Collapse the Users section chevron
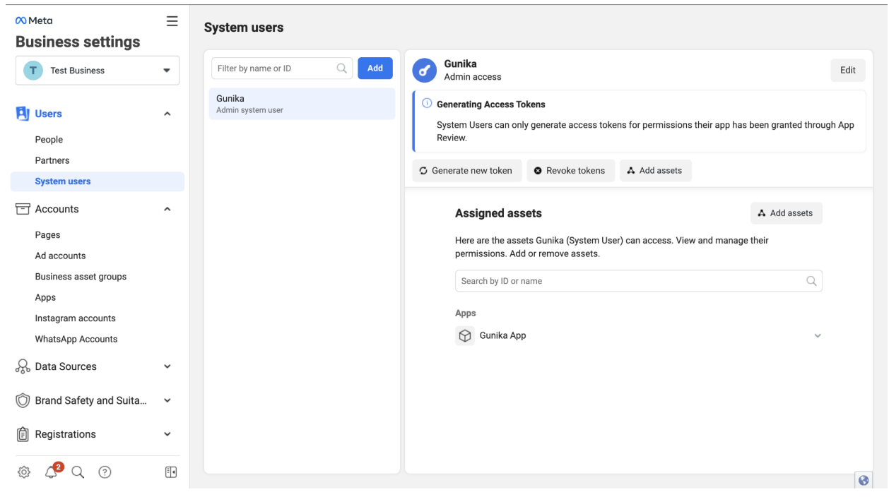 point(167,114)
